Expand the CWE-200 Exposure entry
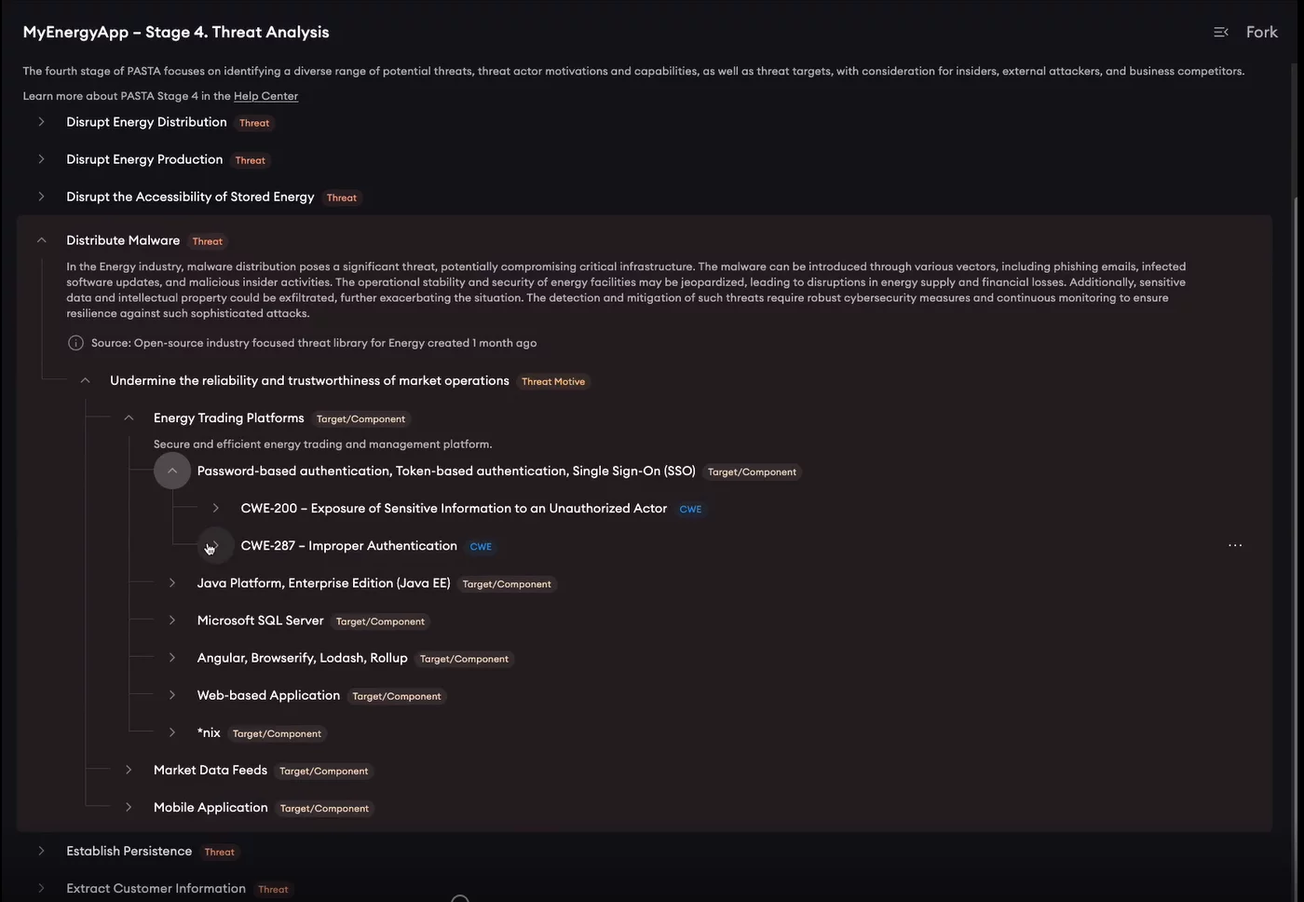The height and width of the screenshot is (902, 1304). click(x=216, y=509)
